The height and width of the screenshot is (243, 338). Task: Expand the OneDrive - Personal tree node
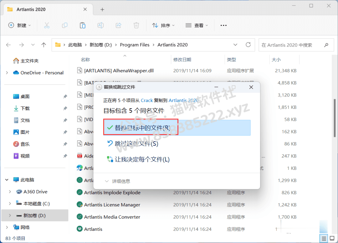pos(7,73)
